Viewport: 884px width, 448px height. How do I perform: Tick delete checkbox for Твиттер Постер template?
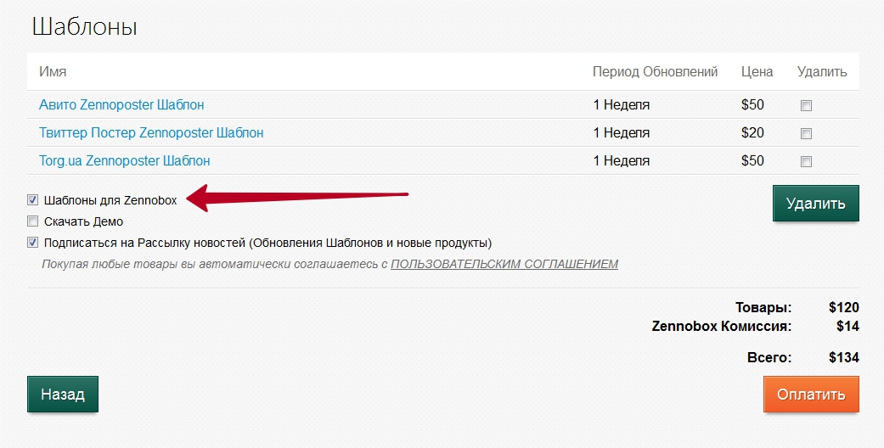tap(806, 133)
